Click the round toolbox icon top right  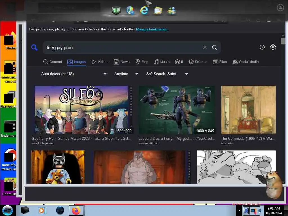point(280,8)
